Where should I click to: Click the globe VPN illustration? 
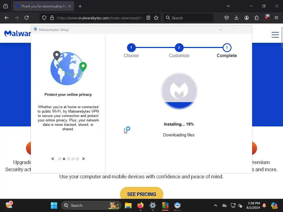[x=69, y=68]
